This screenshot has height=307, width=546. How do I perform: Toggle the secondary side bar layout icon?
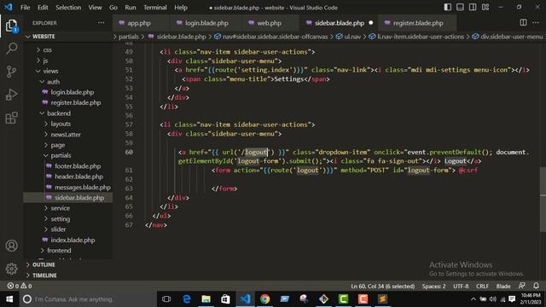pyautogui.click(x=473, y=7)
